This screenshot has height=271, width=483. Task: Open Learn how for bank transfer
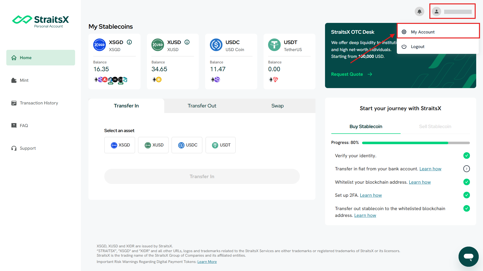point(430,169)
